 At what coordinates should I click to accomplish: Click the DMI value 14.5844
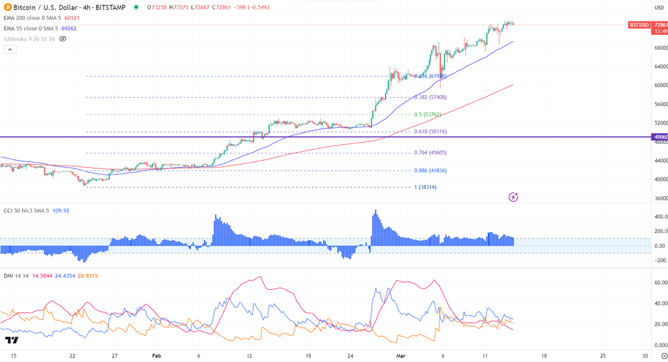coord(42,276)
